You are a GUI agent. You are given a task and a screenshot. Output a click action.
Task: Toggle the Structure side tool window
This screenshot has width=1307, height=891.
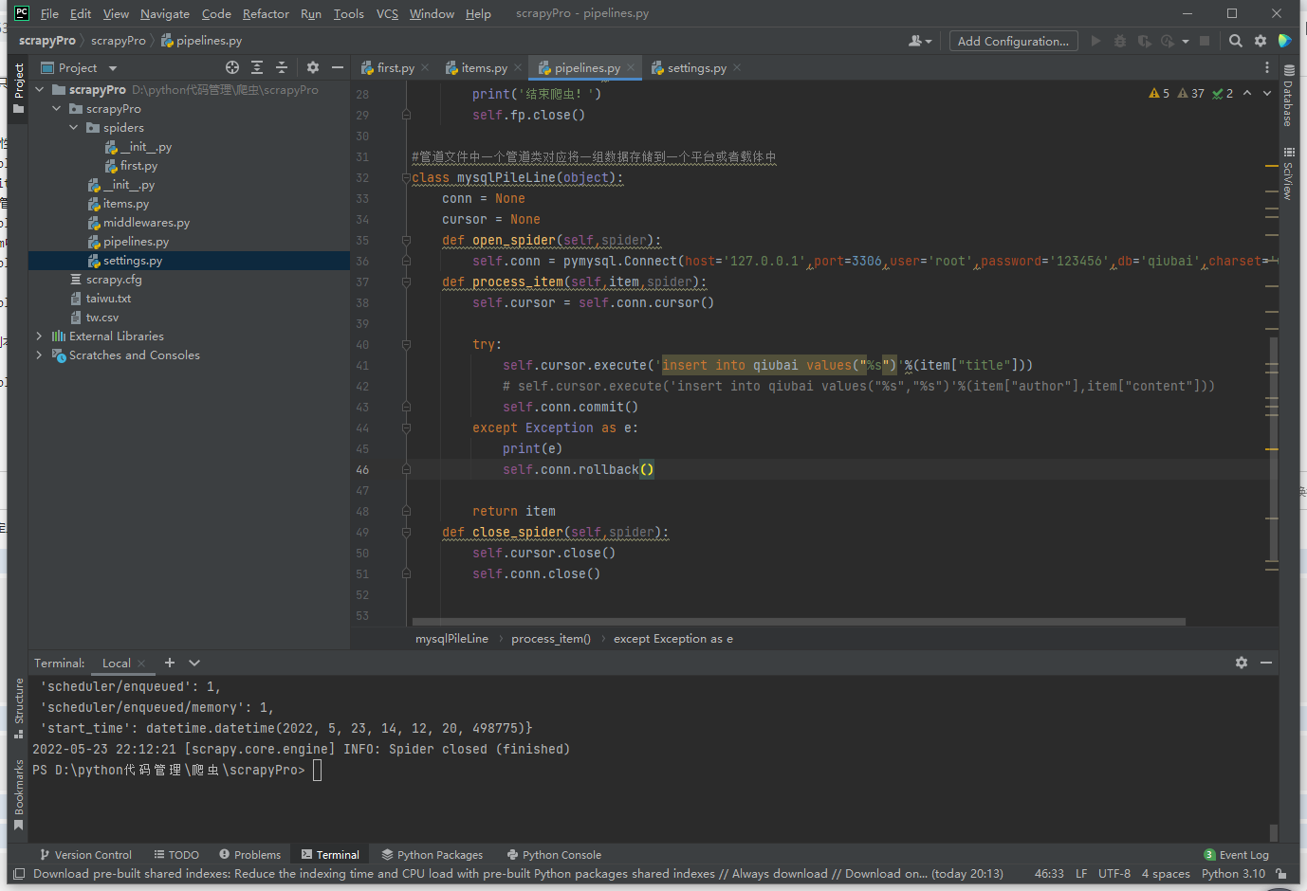coord(19,706)
